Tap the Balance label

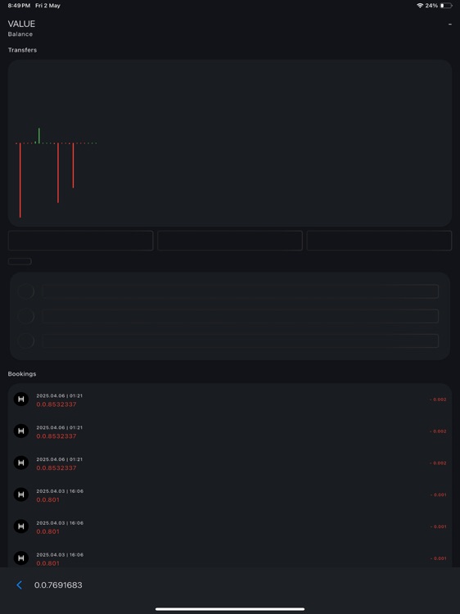20,34
